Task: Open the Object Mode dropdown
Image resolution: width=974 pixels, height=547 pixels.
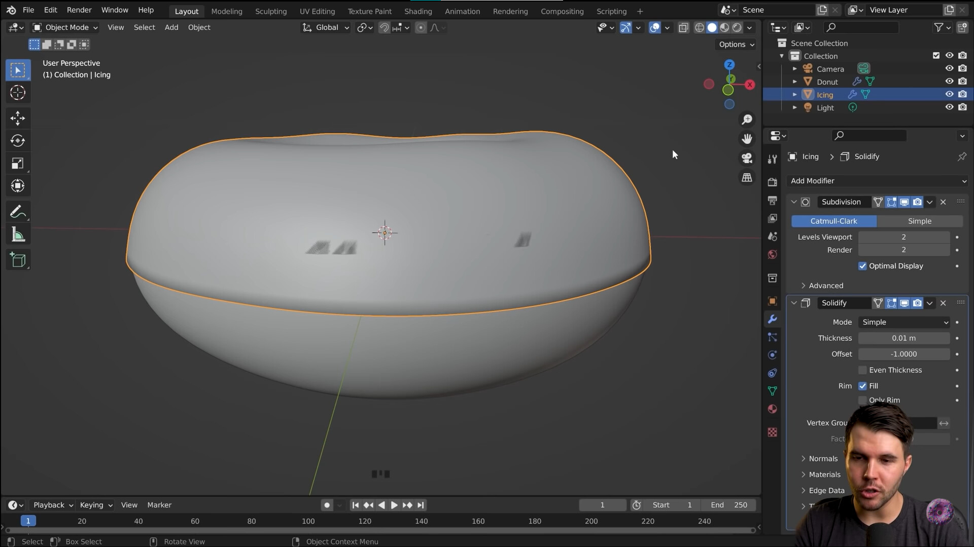Action: tap(65, 27)
